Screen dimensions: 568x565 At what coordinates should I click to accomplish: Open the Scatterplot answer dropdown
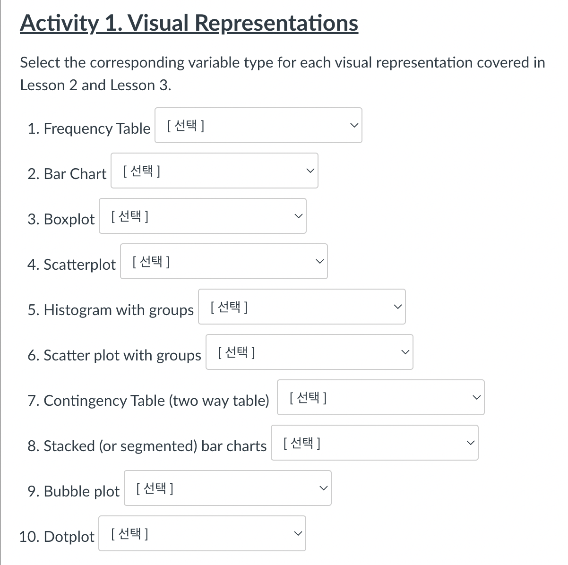(224, 261)
